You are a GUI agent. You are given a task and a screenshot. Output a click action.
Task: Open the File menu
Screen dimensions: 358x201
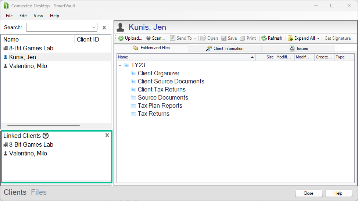9,16
